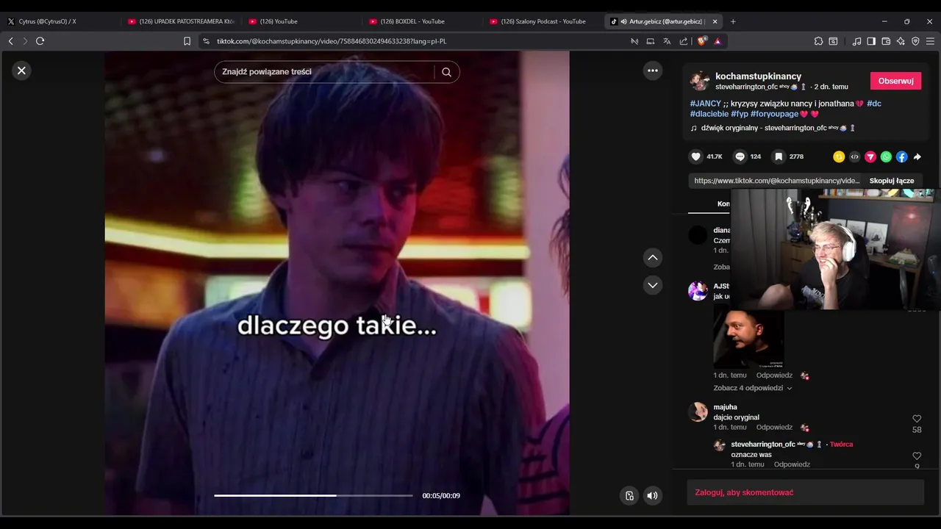Image resolution: width=941 pixels, height=529 pixels.
Task: Open the browser extensions puzzle icon
Action: (818, 41)
